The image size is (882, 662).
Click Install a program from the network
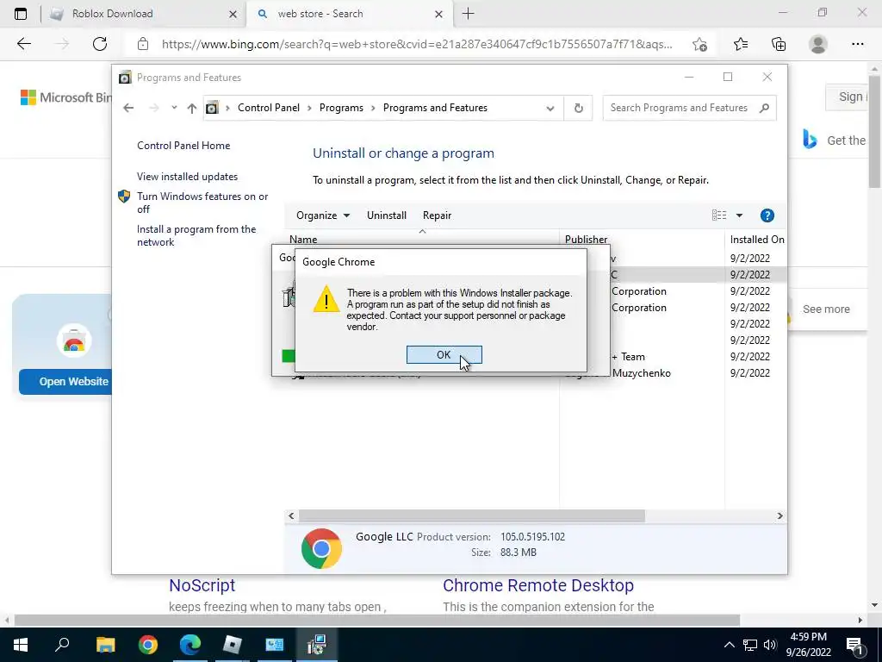pos(196,235)
